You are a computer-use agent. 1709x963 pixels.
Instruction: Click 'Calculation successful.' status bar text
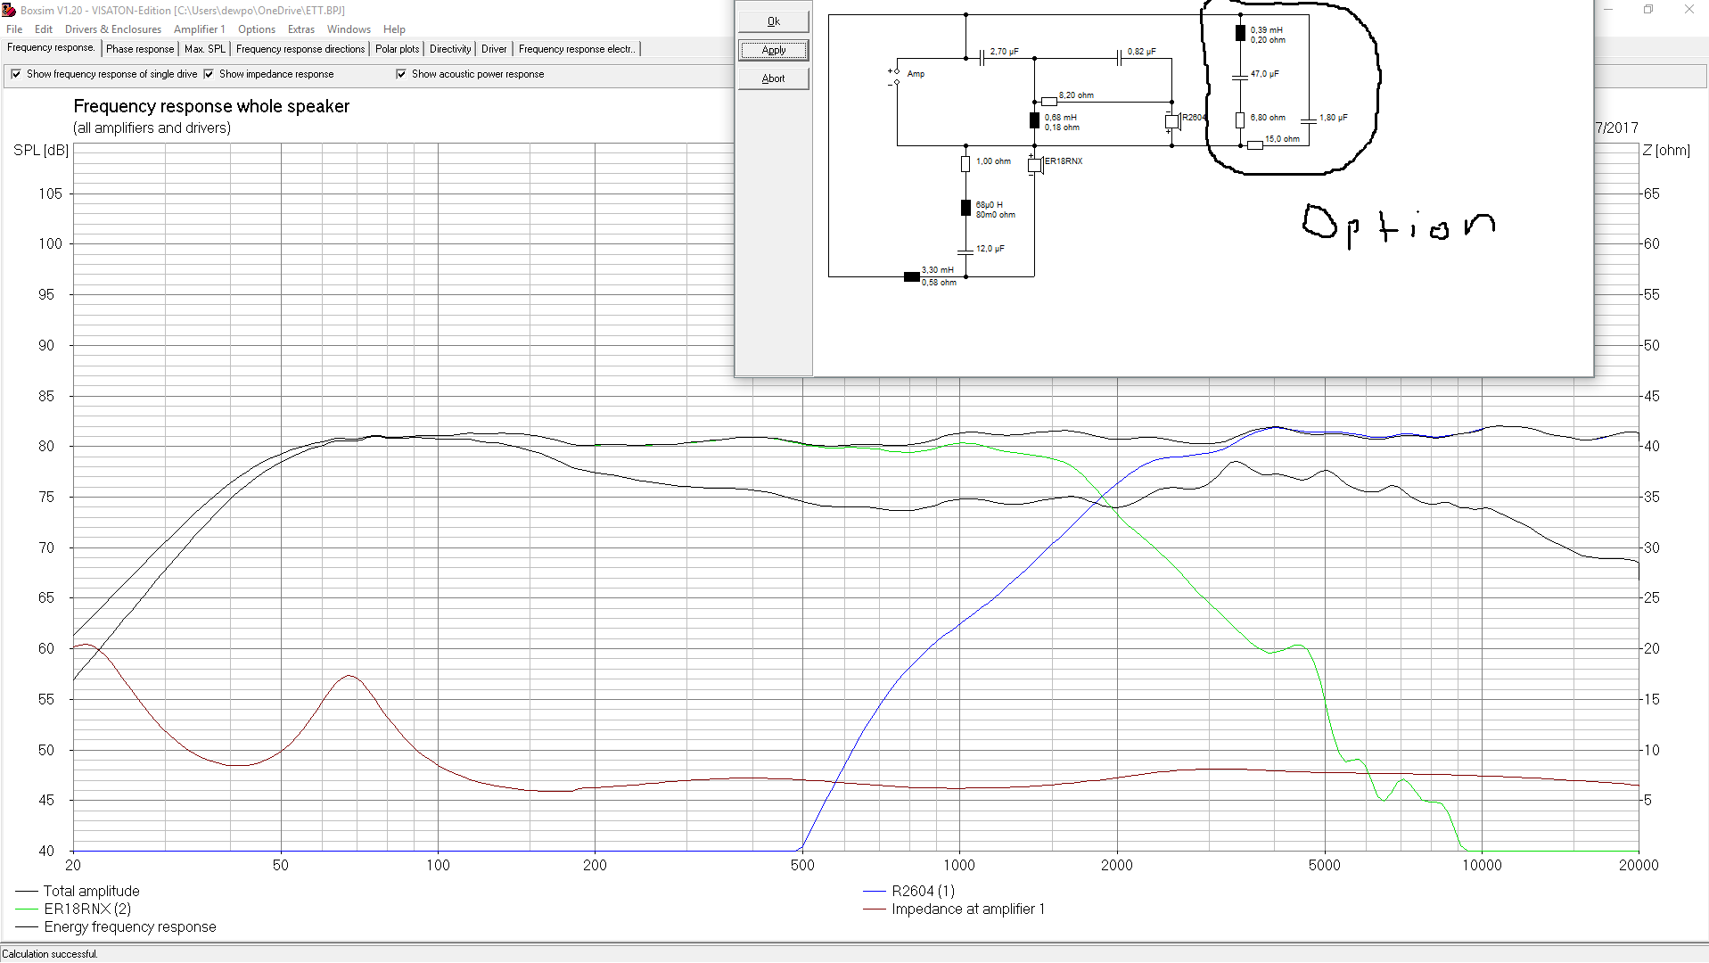[x=50, y=954]
